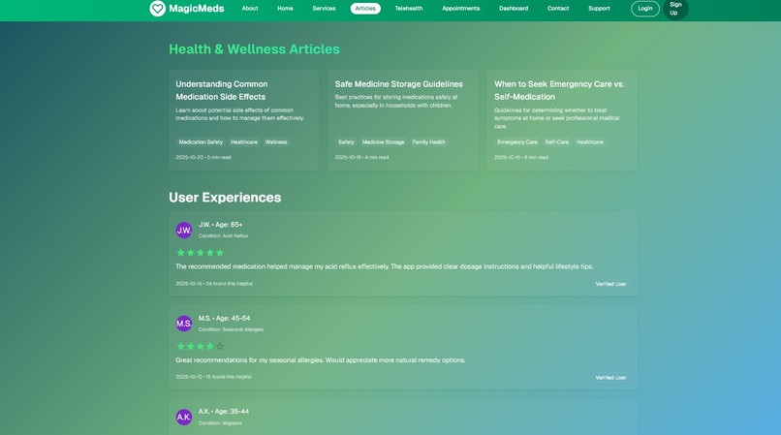Screen dimensions: 781x435
Task: Click the J.W. user avatar
Action: click(184, 231)
